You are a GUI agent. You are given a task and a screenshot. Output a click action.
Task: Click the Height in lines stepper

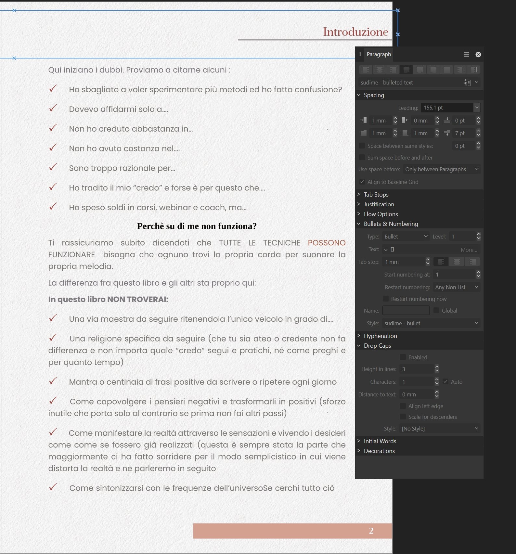tap(437, 369)
